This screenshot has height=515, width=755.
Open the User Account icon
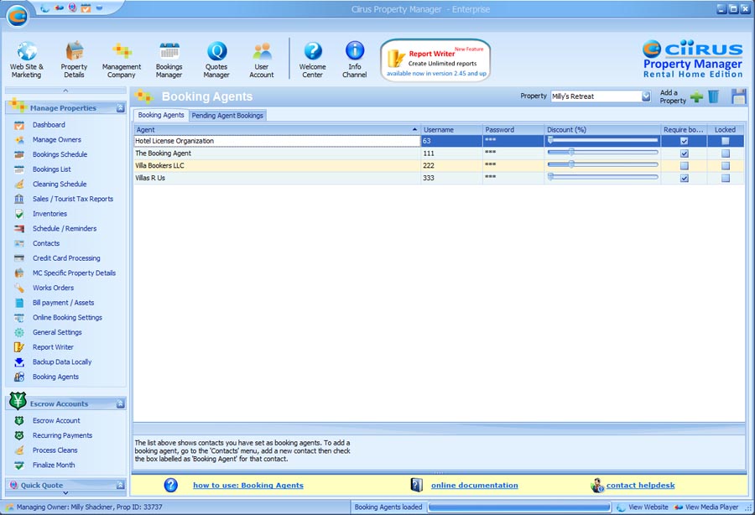click(x=262, y=51)
